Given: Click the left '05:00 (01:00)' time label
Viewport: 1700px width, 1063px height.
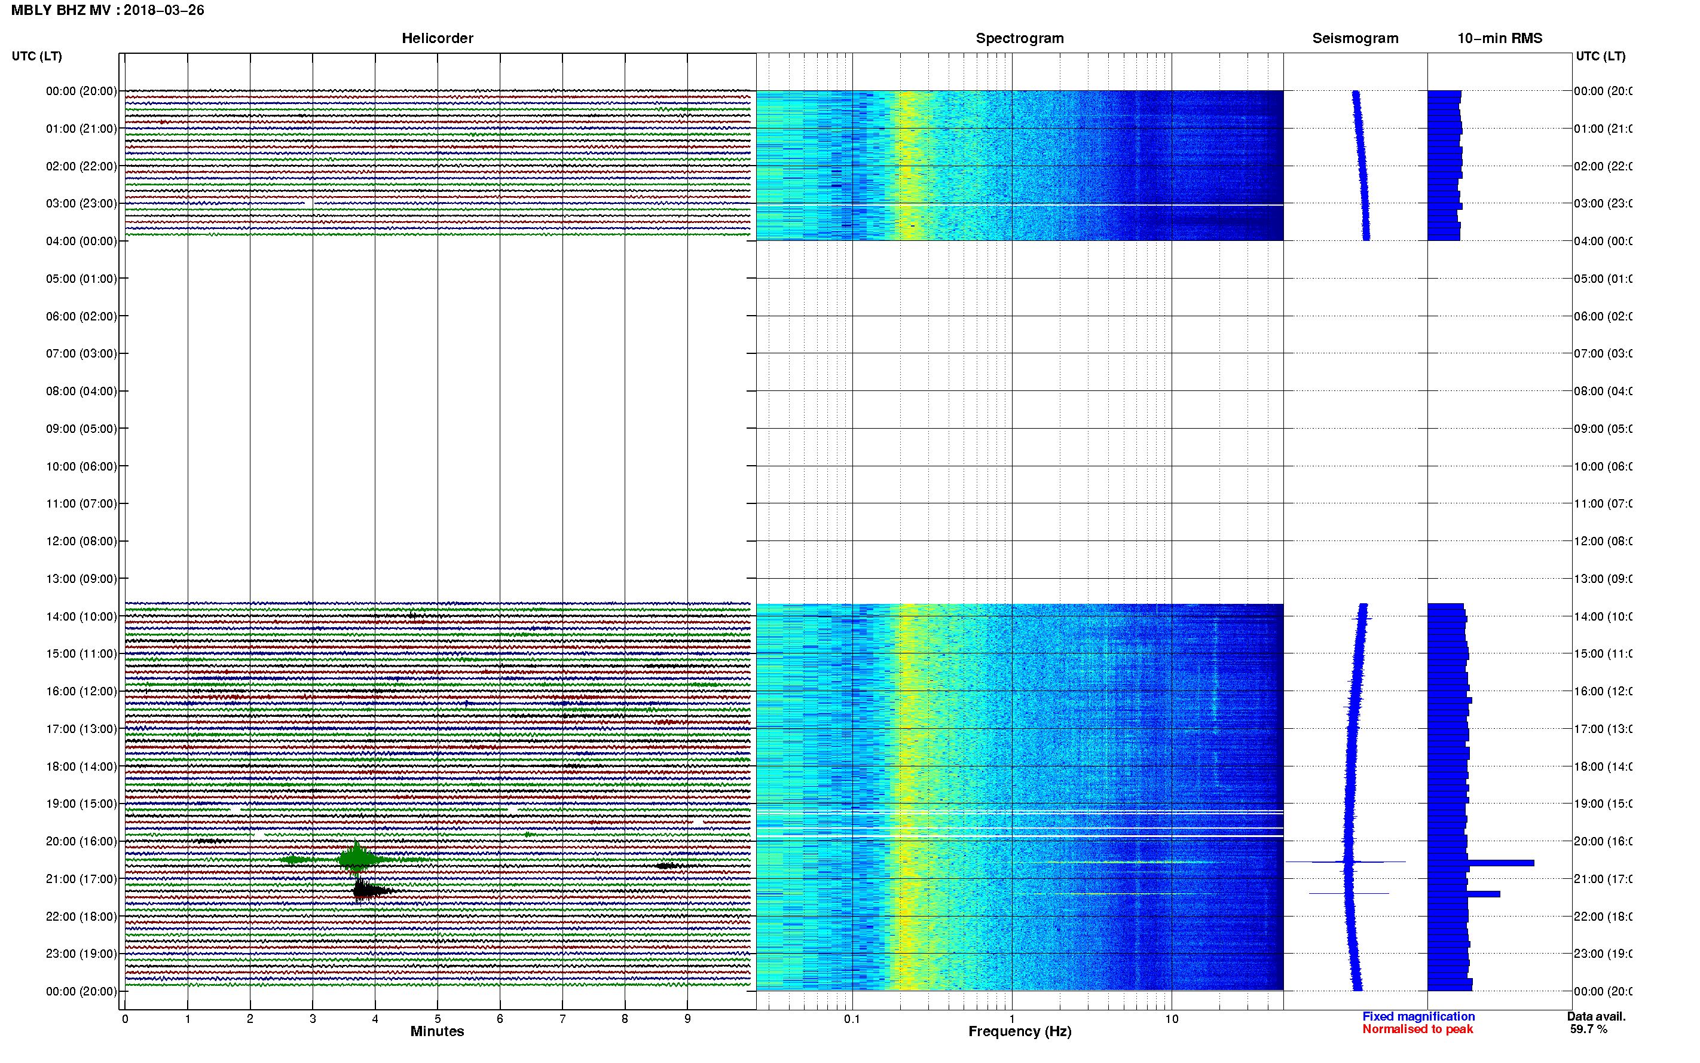Looking at the screenshot, I should click(x=81, y=279).
